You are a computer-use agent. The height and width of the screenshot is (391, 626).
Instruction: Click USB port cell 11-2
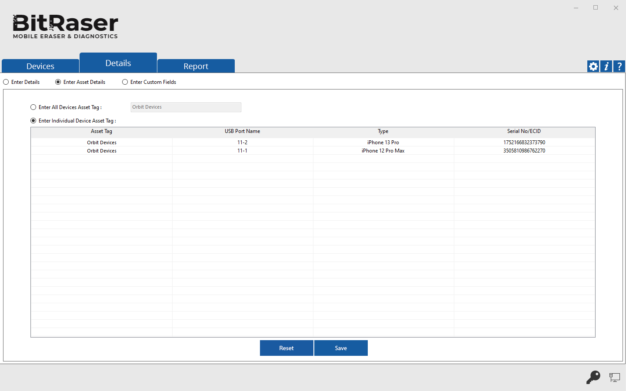click(x=243, y=142)
